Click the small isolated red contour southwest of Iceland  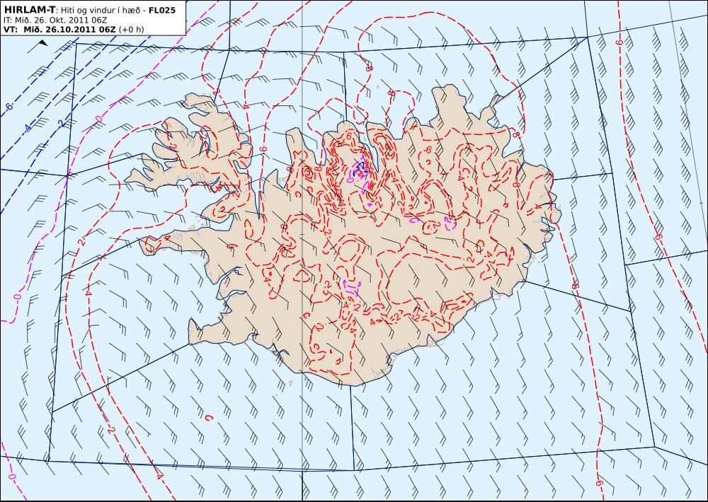(x=208, y=418)
